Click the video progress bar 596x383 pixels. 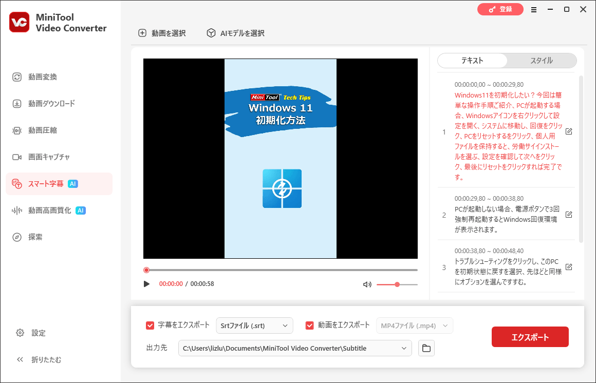click(x=281, y=270)
